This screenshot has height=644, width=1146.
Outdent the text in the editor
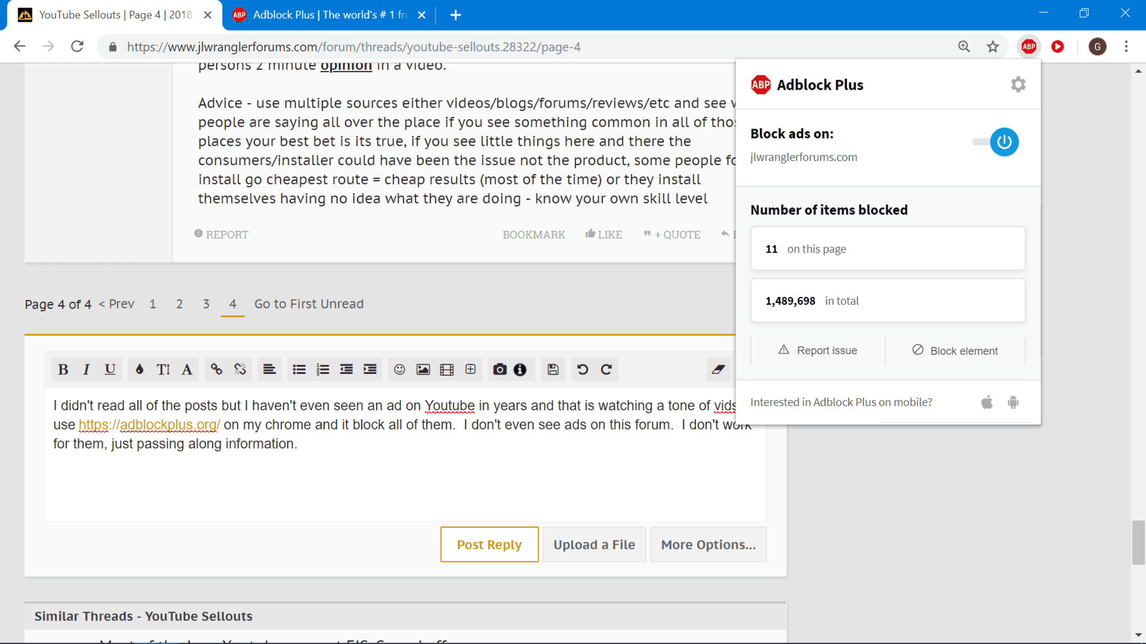(346, 369)
